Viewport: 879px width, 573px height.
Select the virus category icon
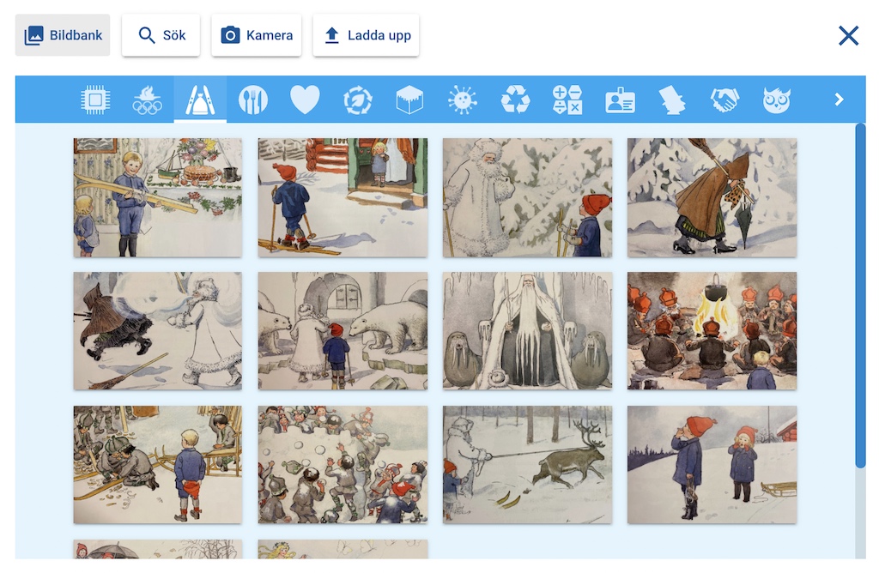tap(463, 100)
